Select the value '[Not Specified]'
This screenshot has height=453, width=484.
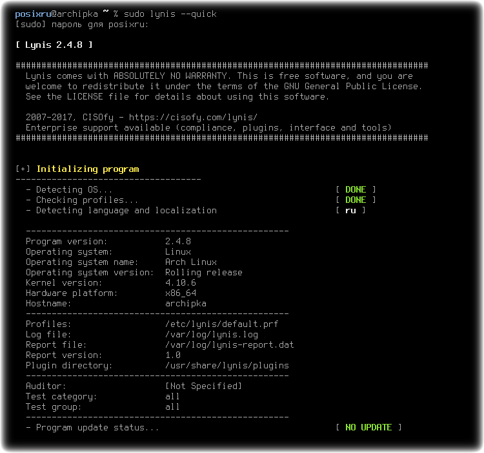pyautogui.click(x=204, y=386)
